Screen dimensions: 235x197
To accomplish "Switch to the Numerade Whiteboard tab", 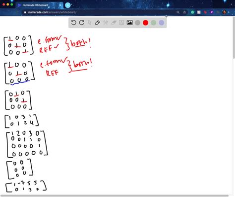I will click(x=40, y=5).
